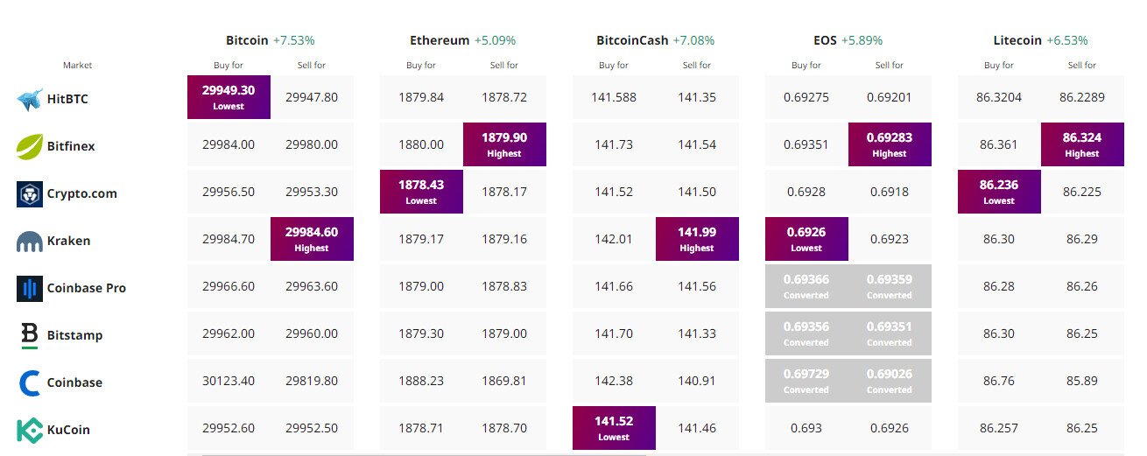This screenshot has width=1147, height=456.
Task: Select Kraken highest Bitcoin sell price 29984.60
Action: [312, 239]
